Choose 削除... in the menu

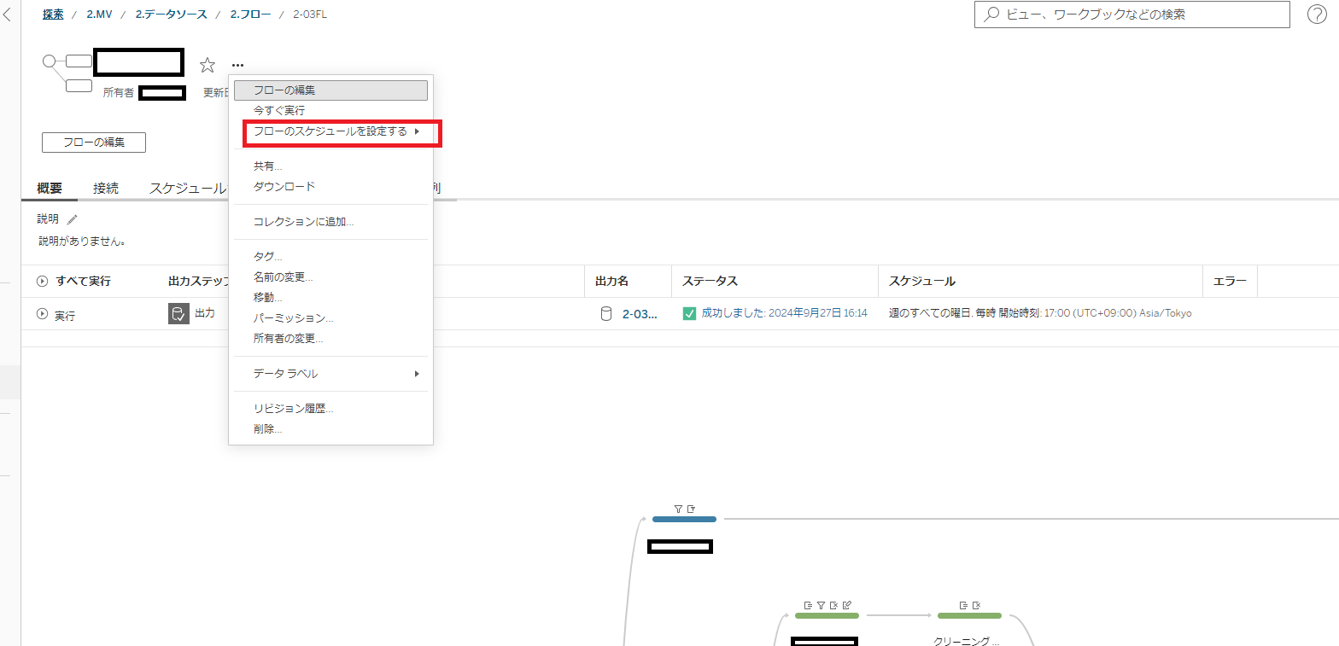(330, 428)
